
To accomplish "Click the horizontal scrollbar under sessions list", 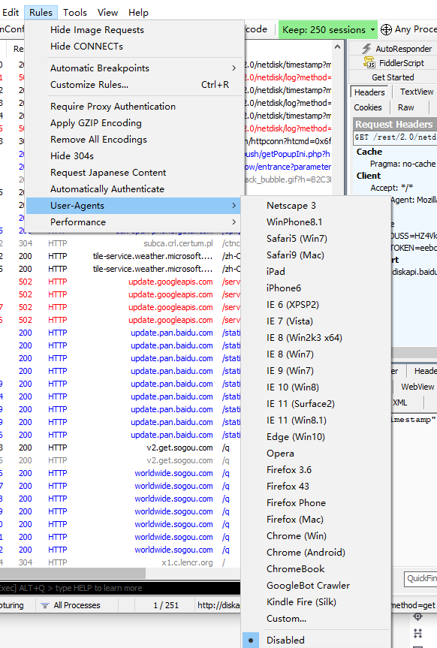I will click(x=73, y=573).
